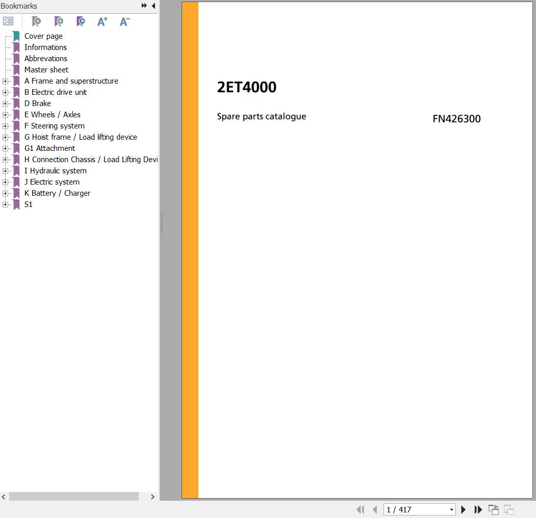Click the 2ET4000 title on the page
Screen dimensions: 536x518
pyautogui.click(x=246, y=87)
